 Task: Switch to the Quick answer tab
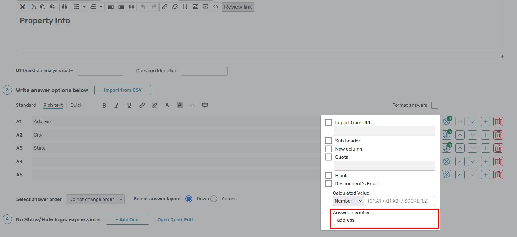point(76,105)
